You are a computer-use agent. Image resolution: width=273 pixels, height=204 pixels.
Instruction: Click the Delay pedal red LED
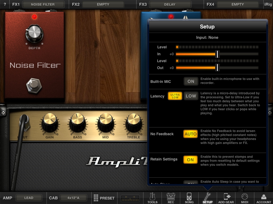(171, 17)
